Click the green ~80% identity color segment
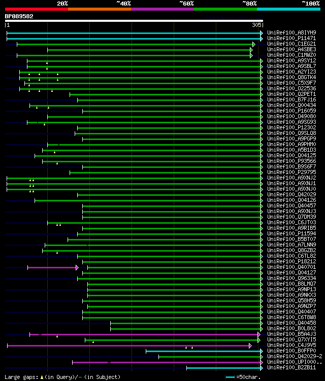This screenshot has height=381, width=325. 225,9
